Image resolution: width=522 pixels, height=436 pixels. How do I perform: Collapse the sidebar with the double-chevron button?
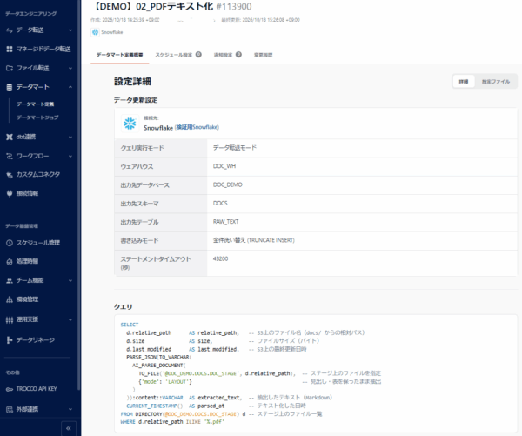pos(69,428)
